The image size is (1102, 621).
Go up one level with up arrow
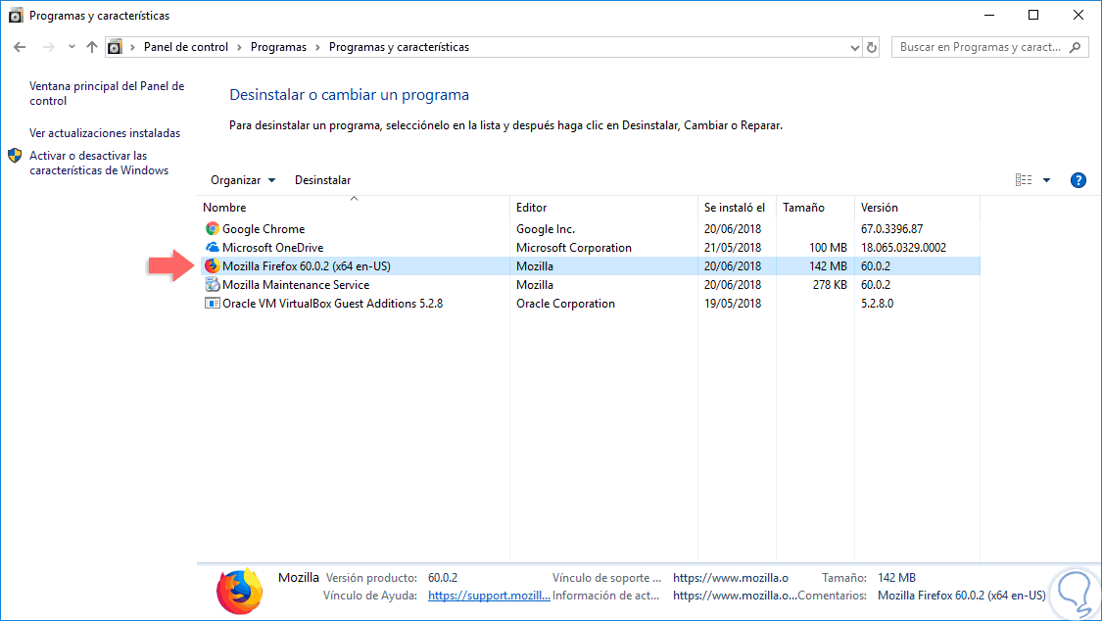[x=92, y=47]
